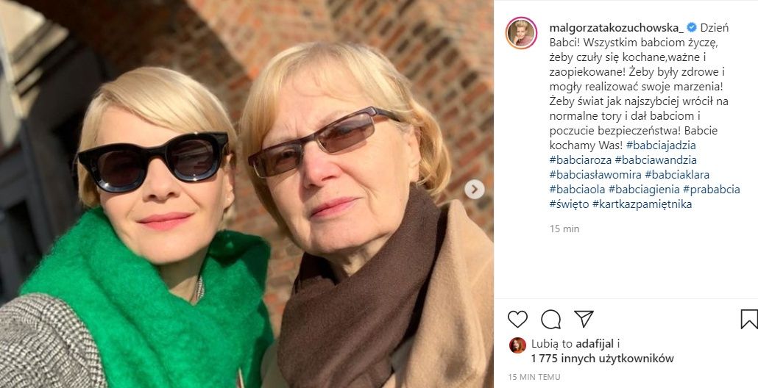Open the #babciaroza hashtag
Viewport: 758px width, 388px height.
[580, 160]
